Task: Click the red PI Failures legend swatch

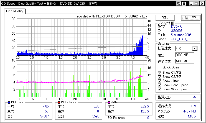Action: [x=59, y=102]
